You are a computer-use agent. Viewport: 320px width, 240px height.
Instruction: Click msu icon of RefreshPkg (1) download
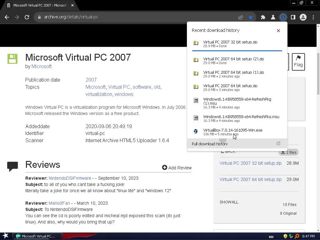tap(196, 100)
